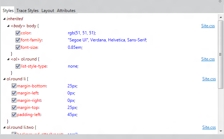Disable the list-style-type property

click(x=18, y=66)
